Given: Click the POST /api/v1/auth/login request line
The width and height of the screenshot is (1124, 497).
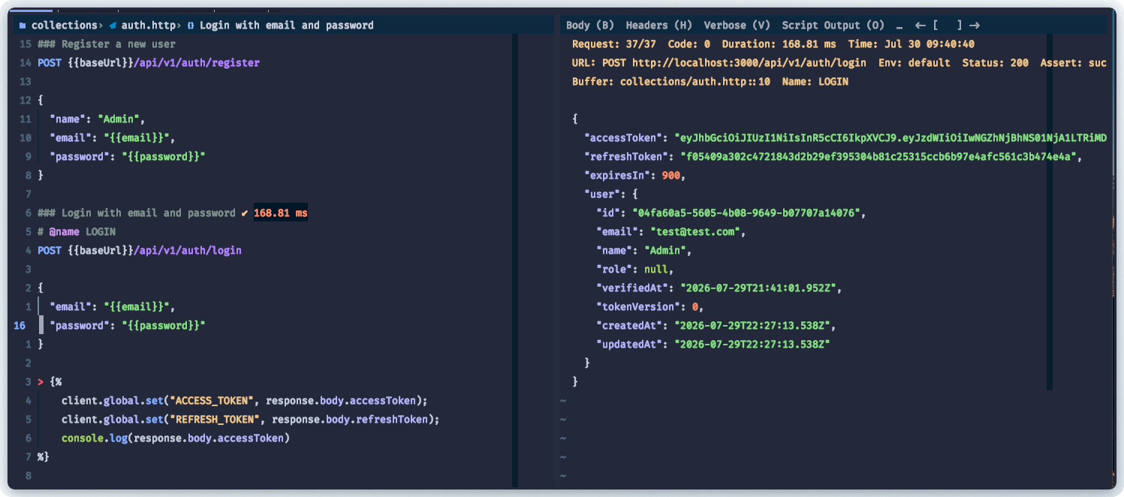Looking at the screenshot, I should pos(140,251).
